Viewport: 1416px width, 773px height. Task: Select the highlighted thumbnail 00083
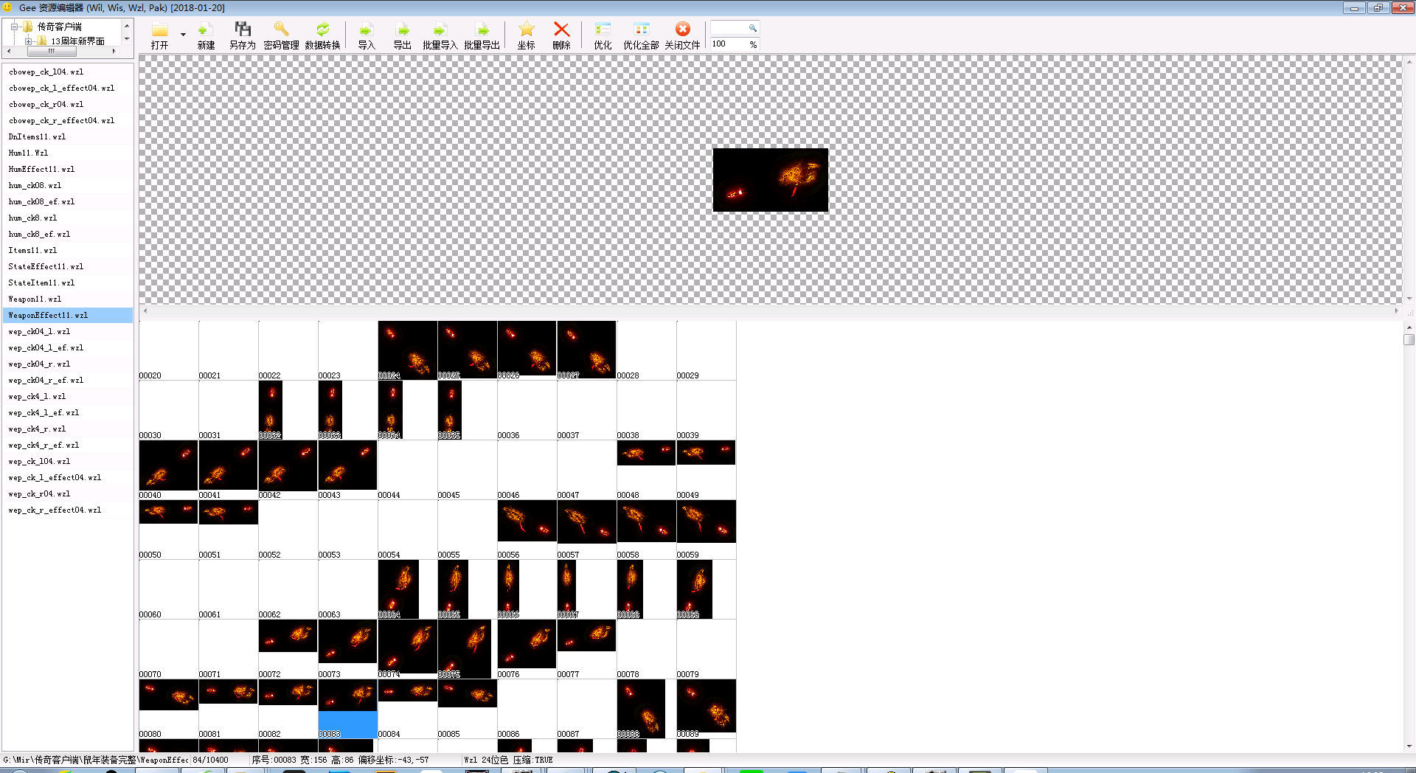coord(347,708)
